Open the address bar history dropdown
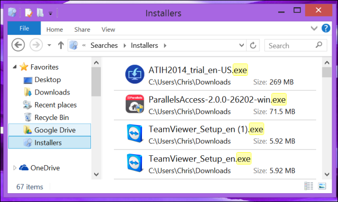Image resolution: width=338 pixels, height=202 pixels. point(242,45)
